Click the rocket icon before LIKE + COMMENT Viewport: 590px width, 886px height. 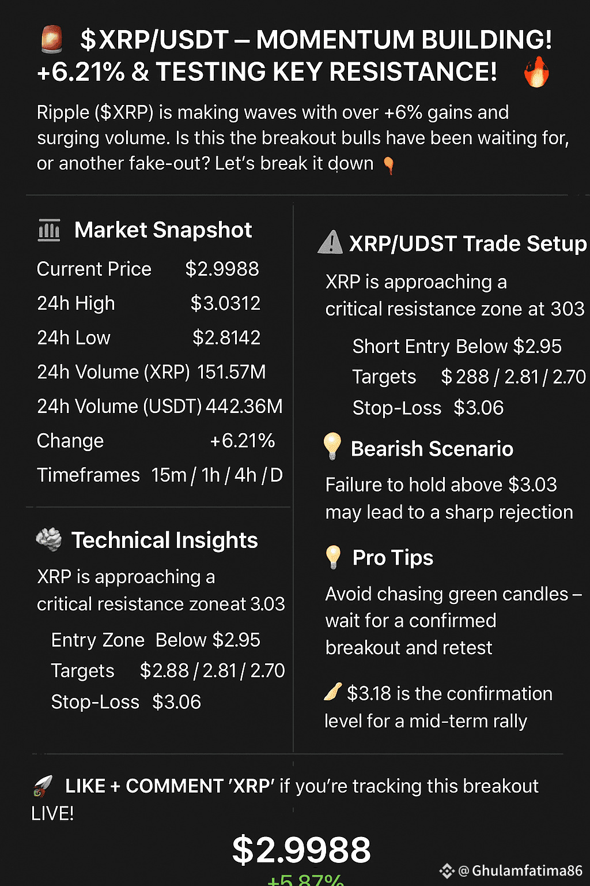(x=43, y=786)
